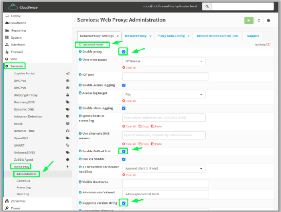281x212 pixels.
Task: Click Paste under Use alternate DNS-servers
Action: point(156,144)
